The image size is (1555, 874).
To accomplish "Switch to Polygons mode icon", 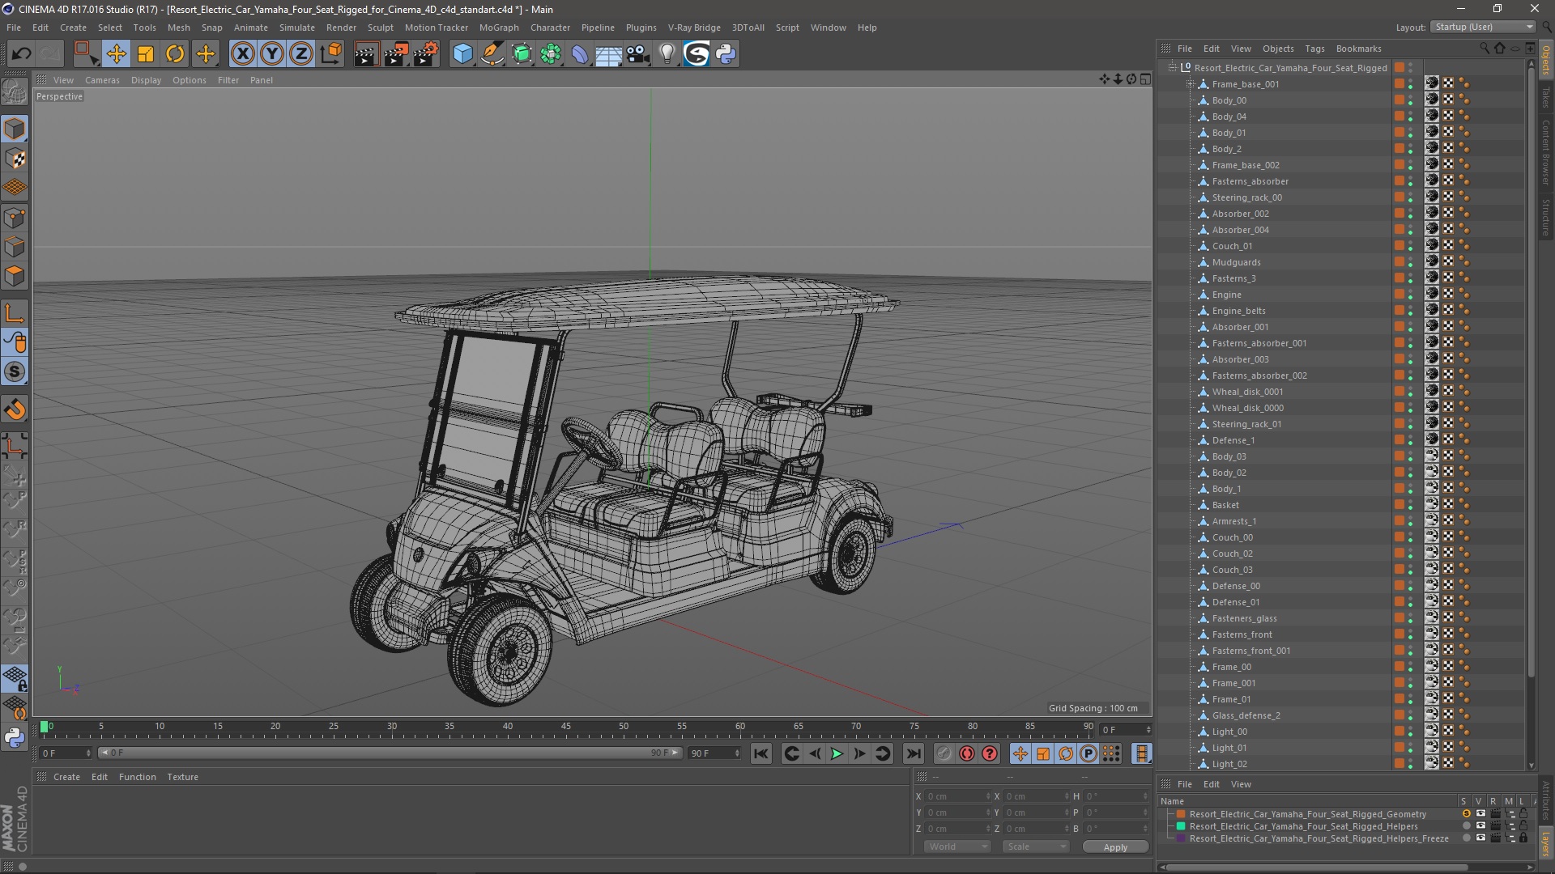I will tap(15, 276).
